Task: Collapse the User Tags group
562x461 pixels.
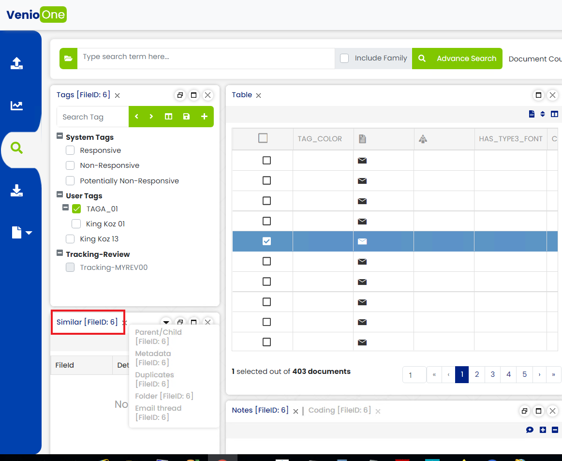Action: (x=60, y=194)
